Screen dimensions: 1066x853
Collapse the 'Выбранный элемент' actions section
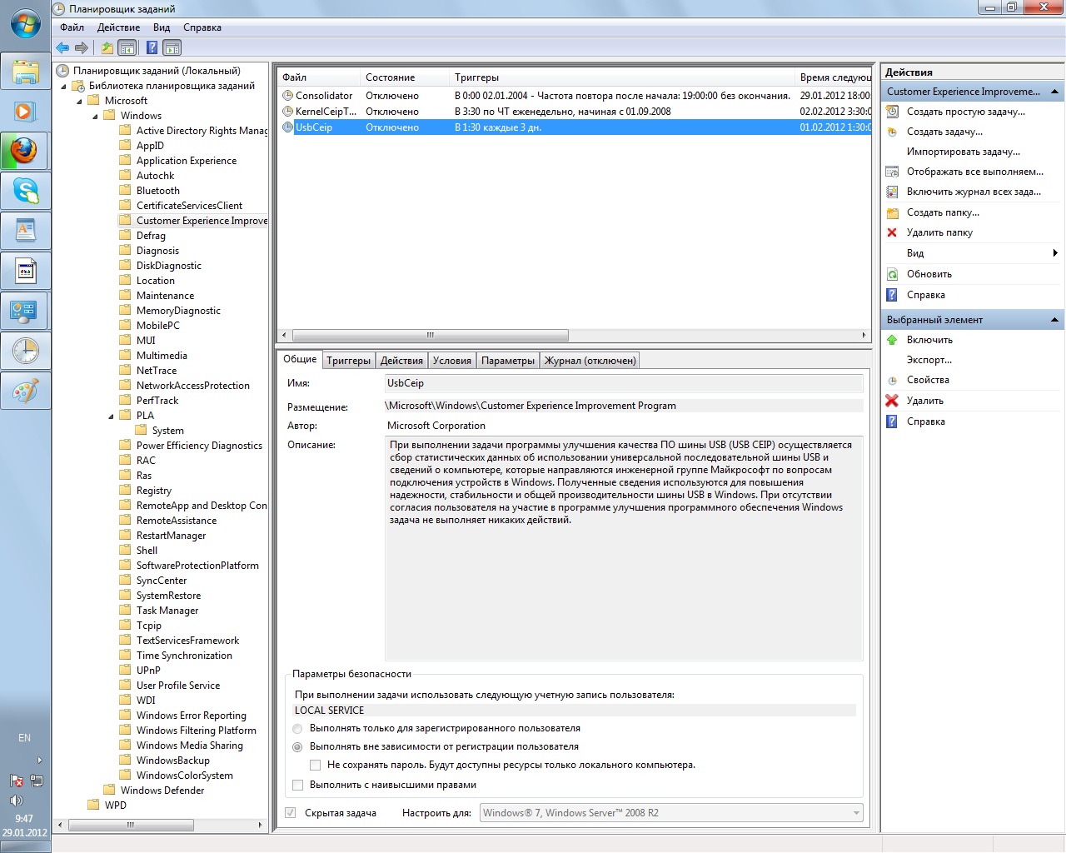[1054, 320]
